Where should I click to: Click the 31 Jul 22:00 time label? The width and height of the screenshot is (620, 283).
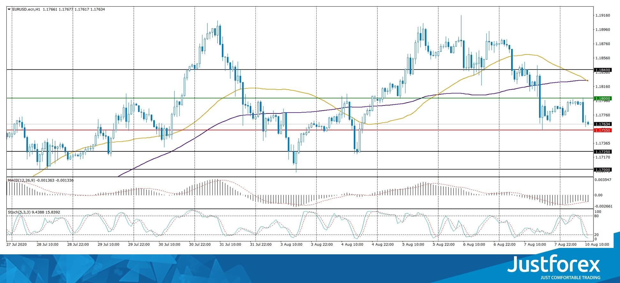click(261, 245)
